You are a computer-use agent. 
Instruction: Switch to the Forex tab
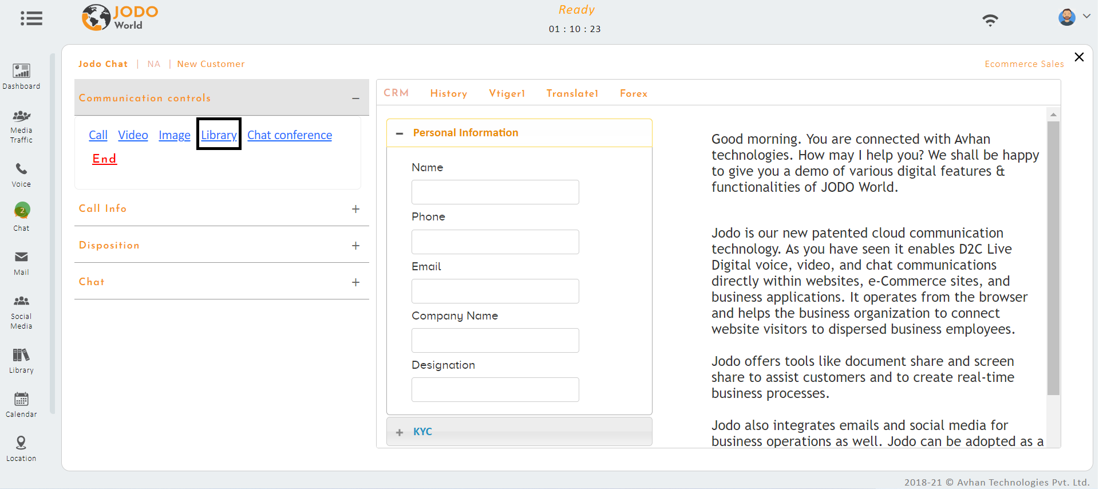(x=634, y=93)
